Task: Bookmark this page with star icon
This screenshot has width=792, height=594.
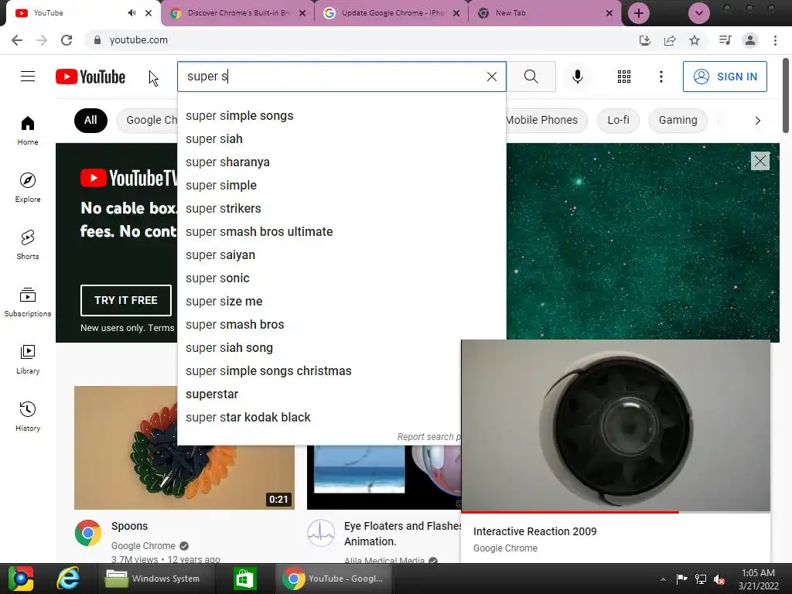Action: click(x=695, y=40)
